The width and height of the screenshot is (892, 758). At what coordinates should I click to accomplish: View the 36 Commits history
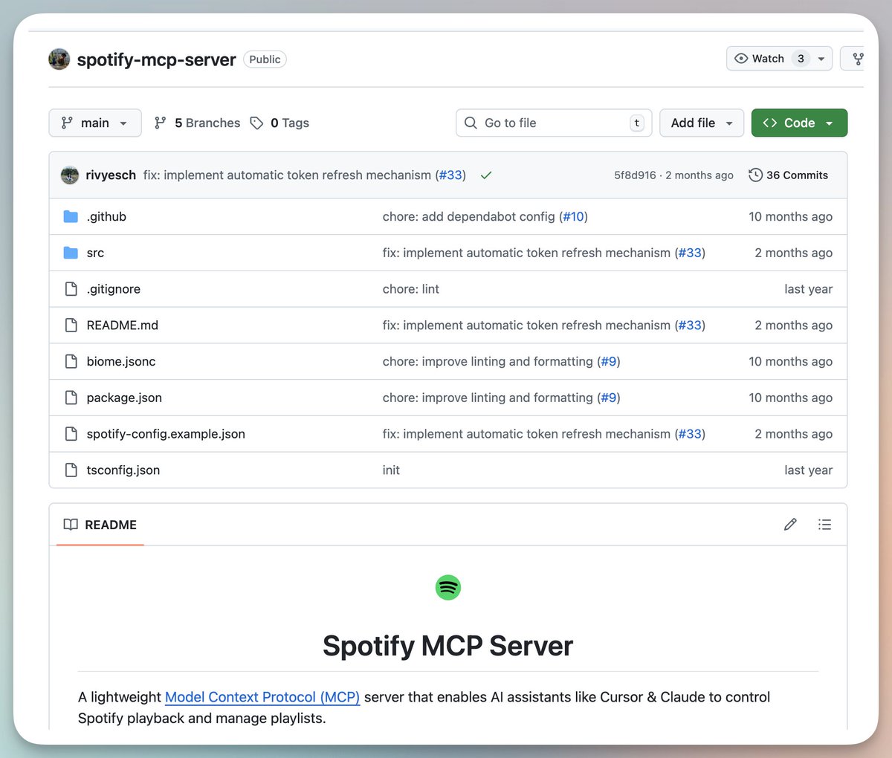point(788,175)
